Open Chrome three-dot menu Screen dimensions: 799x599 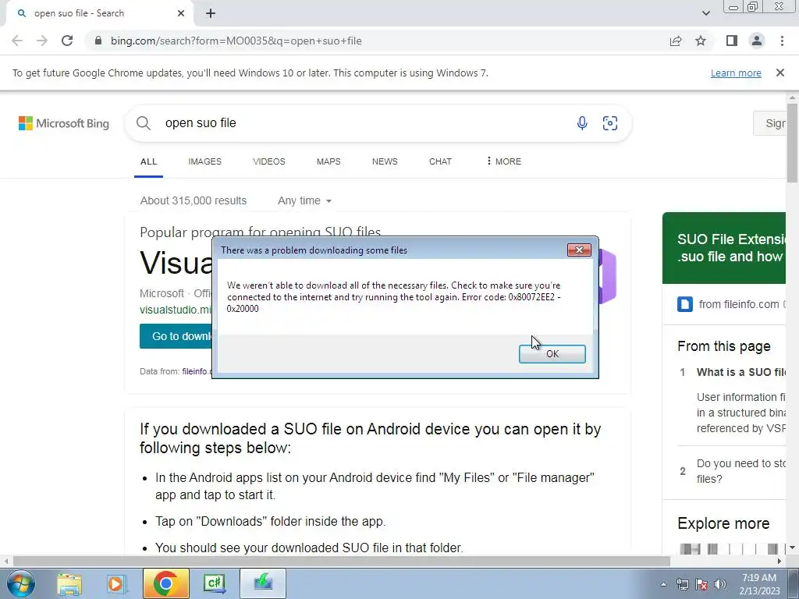click(782, 41)
